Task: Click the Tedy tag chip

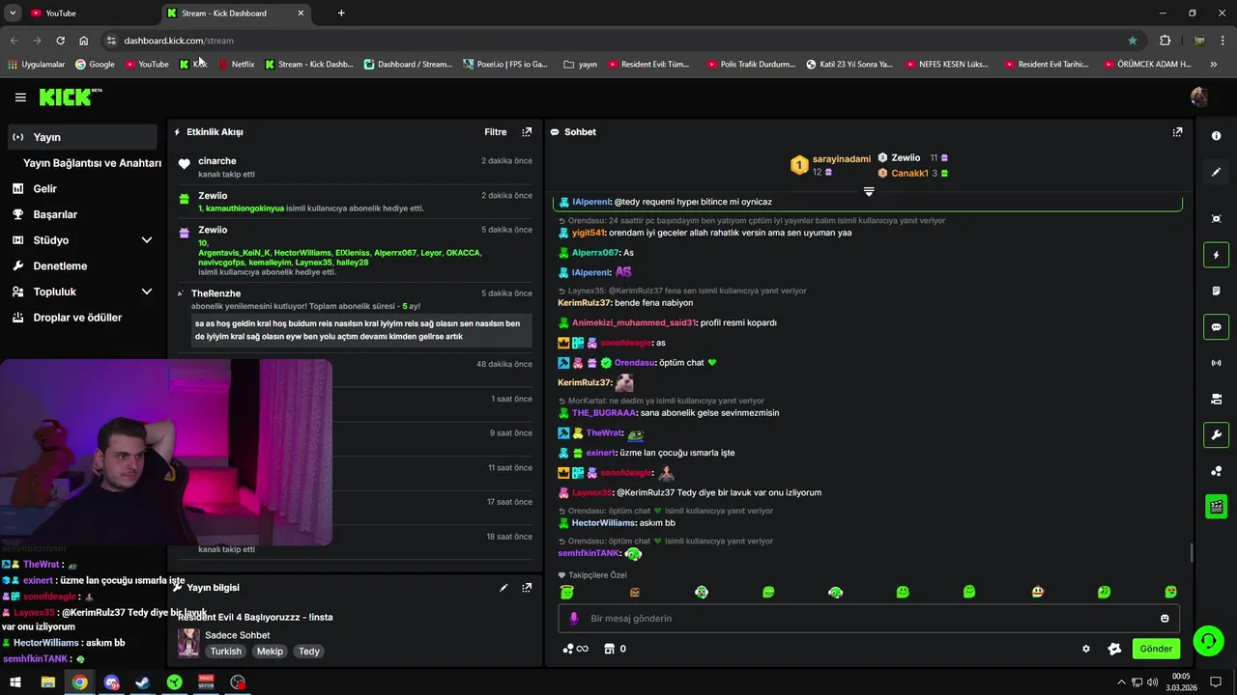Action: [x=308, y=652]
